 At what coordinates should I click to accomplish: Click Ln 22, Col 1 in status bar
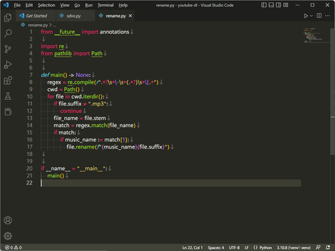192,248
